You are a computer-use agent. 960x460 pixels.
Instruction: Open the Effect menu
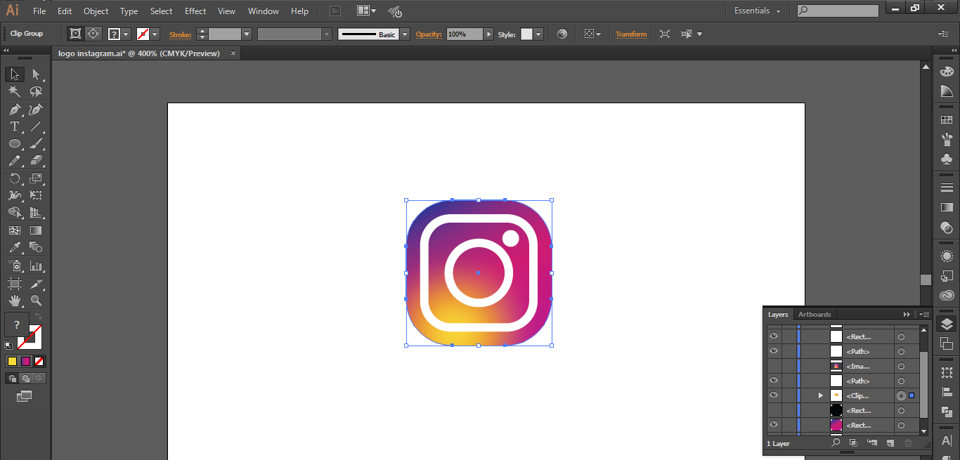pyautogui.click(x=195, y=11)
